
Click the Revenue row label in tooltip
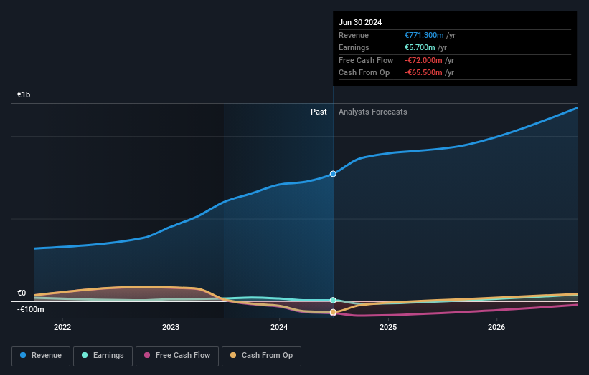[x=354, y=35]
